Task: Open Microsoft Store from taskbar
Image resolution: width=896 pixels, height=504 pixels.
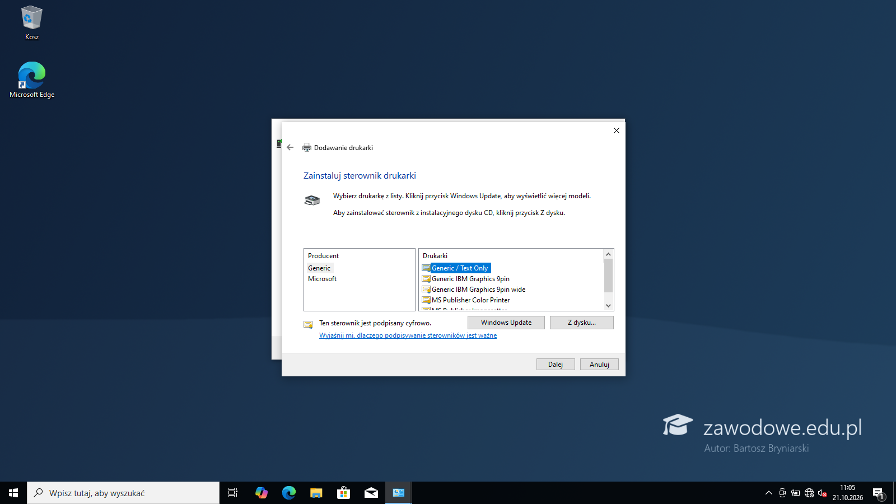Action: (x=344, y=493)
